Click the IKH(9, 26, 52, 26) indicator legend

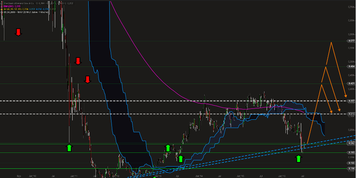pos(30,9)
